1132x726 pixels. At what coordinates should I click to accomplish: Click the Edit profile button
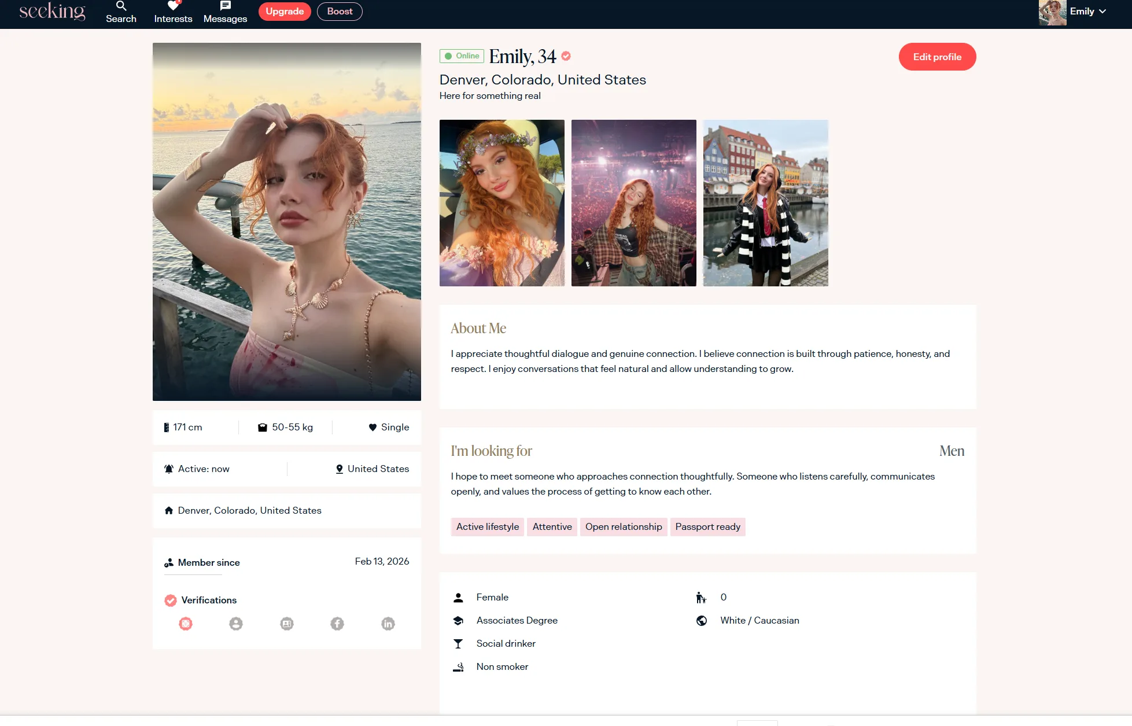click(937, 57)
